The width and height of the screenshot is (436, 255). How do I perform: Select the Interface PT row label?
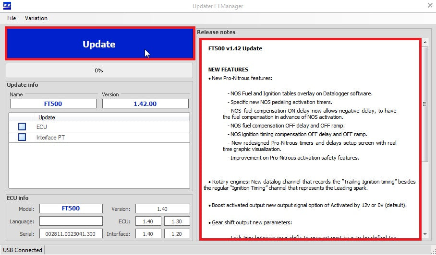tap(50, 138)
